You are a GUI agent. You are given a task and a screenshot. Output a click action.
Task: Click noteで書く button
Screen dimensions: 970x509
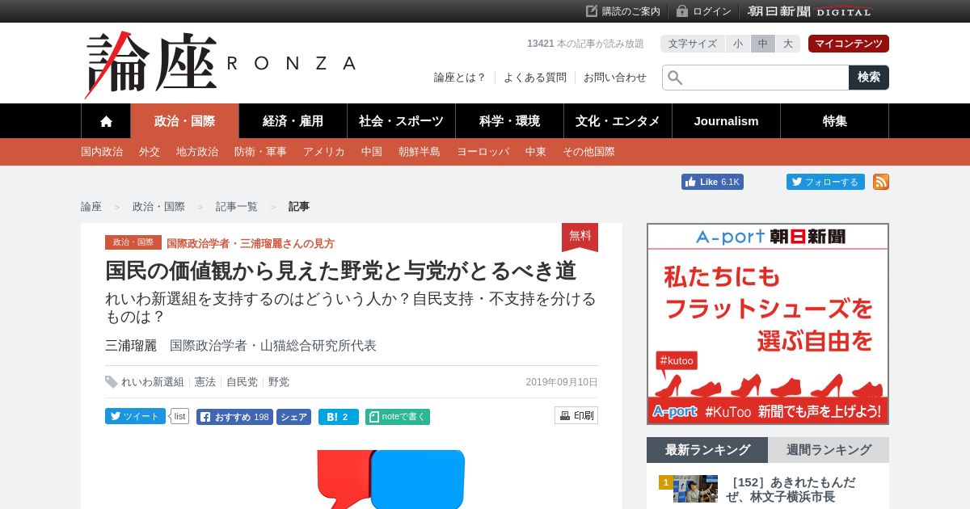click(x=398, y=417)
